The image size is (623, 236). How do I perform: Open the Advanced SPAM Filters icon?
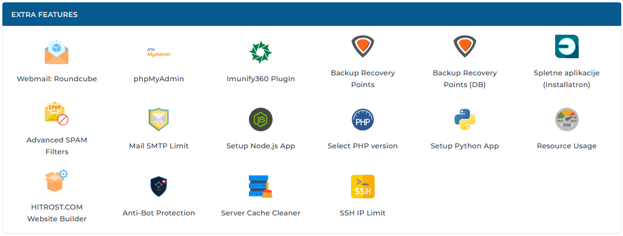click(57, 114)
